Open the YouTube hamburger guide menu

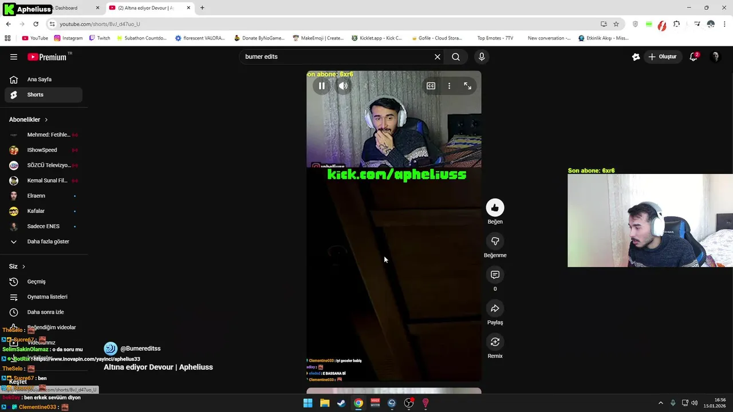pos(14,57)
